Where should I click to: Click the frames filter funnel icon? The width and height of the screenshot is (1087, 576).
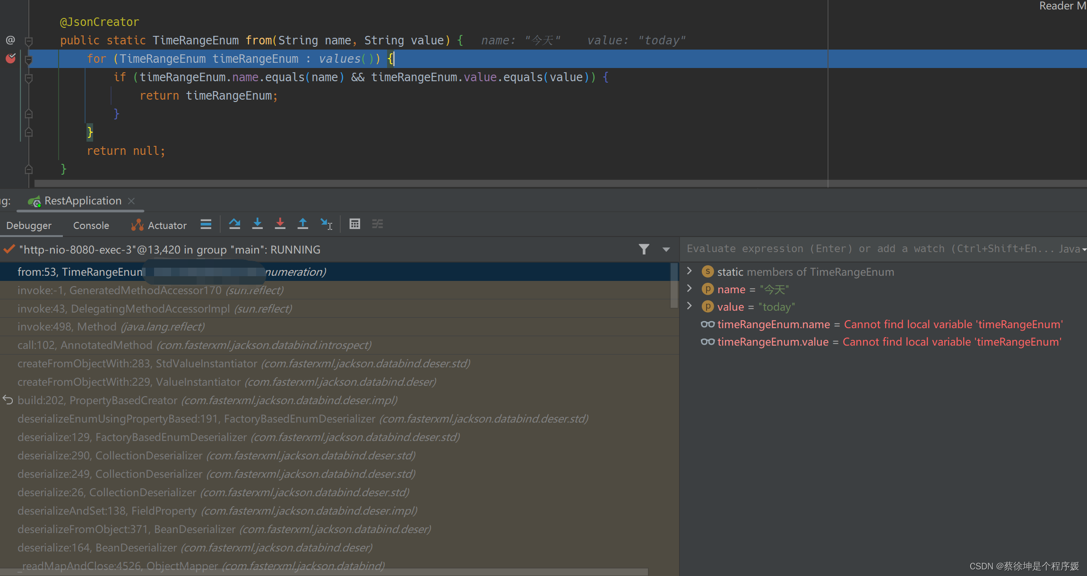(644, 249)
